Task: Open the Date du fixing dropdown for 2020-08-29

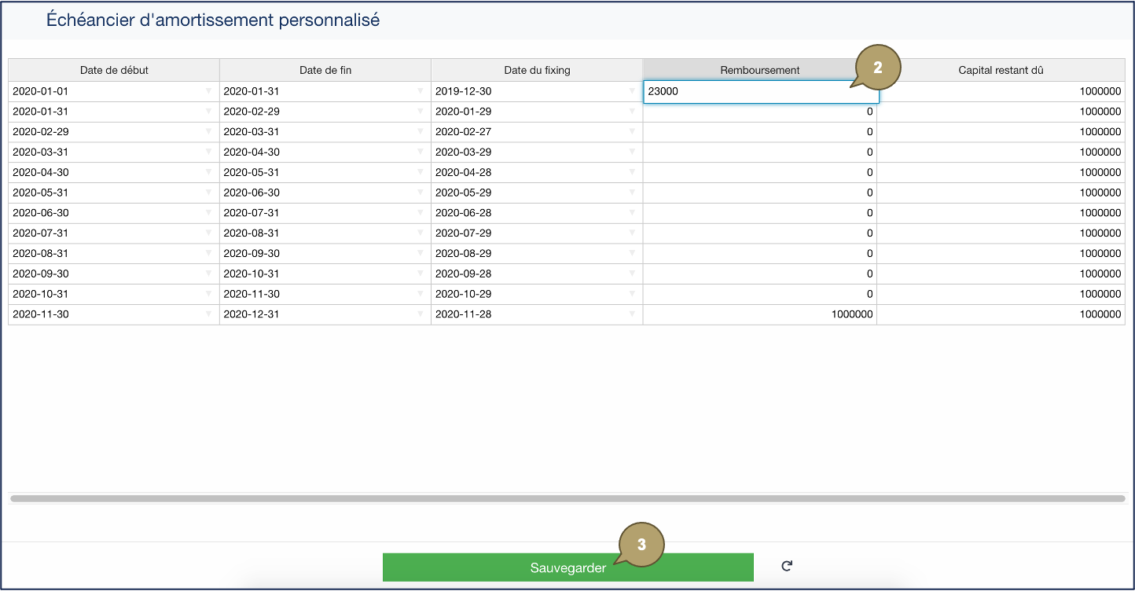Action: (x=634, y=253)
